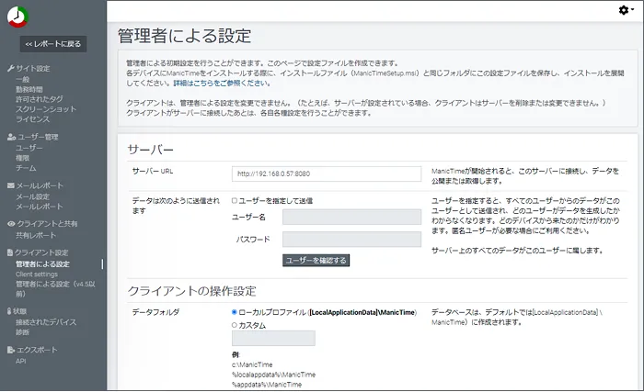
Task: Select カスタム data folder radio
Action: (235, 325)
